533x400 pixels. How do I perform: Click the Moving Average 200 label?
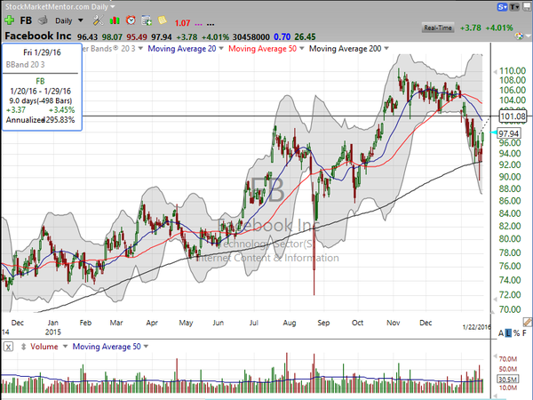(345, 49)
